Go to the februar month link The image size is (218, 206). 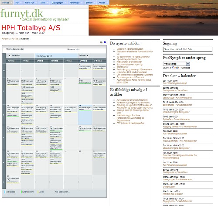click(x=82, y=55)
